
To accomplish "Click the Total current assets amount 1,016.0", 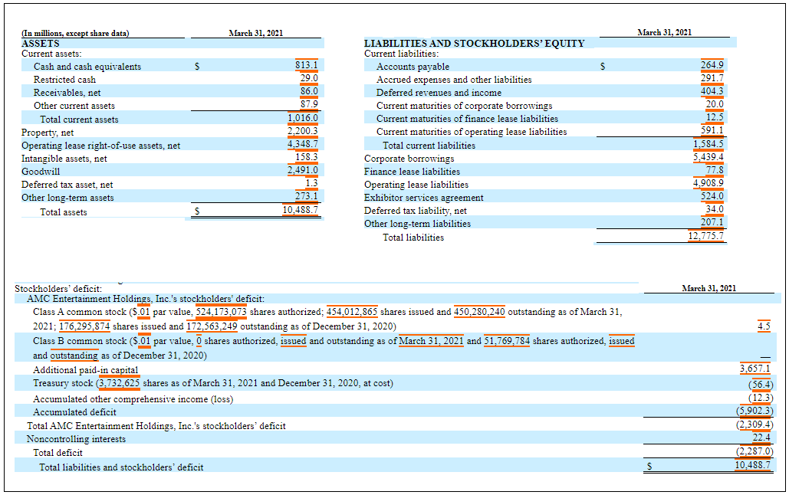I will (303, 118).
